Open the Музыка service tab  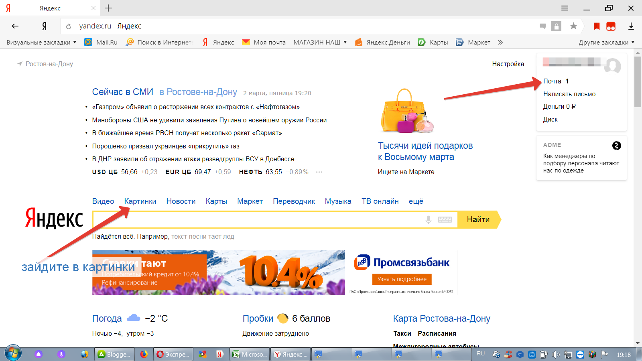pos(338,201)
